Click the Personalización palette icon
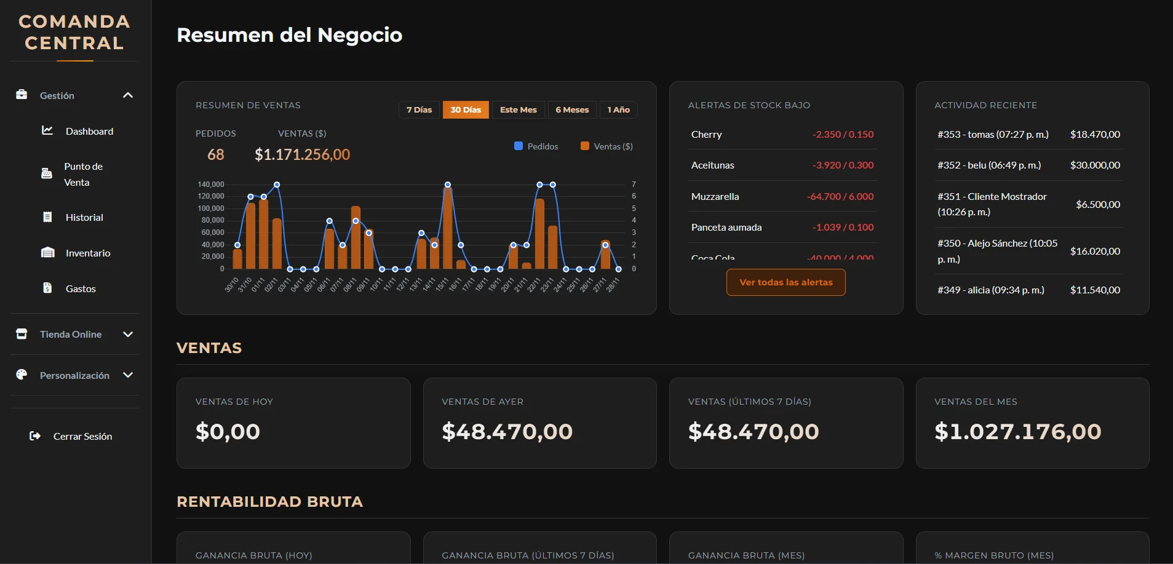Viewport: 1173px width, 564px height. [x=22, y=375]
